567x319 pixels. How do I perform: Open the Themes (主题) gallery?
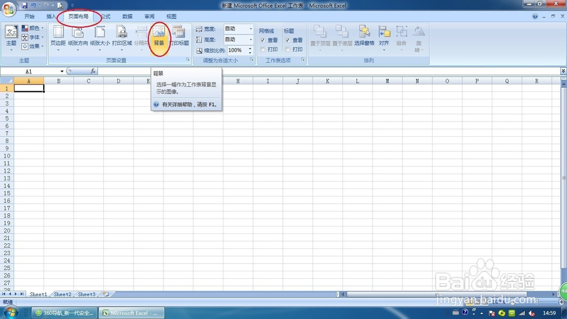pos(11,38)
